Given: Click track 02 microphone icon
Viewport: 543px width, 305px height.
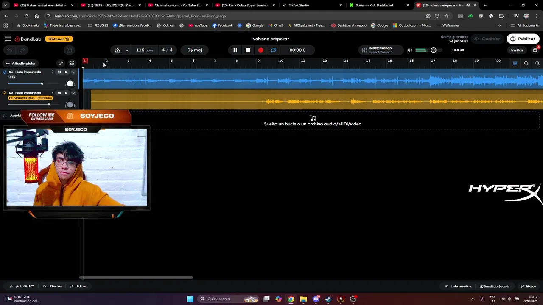Looking at the screenshot, I should (4, 93).
